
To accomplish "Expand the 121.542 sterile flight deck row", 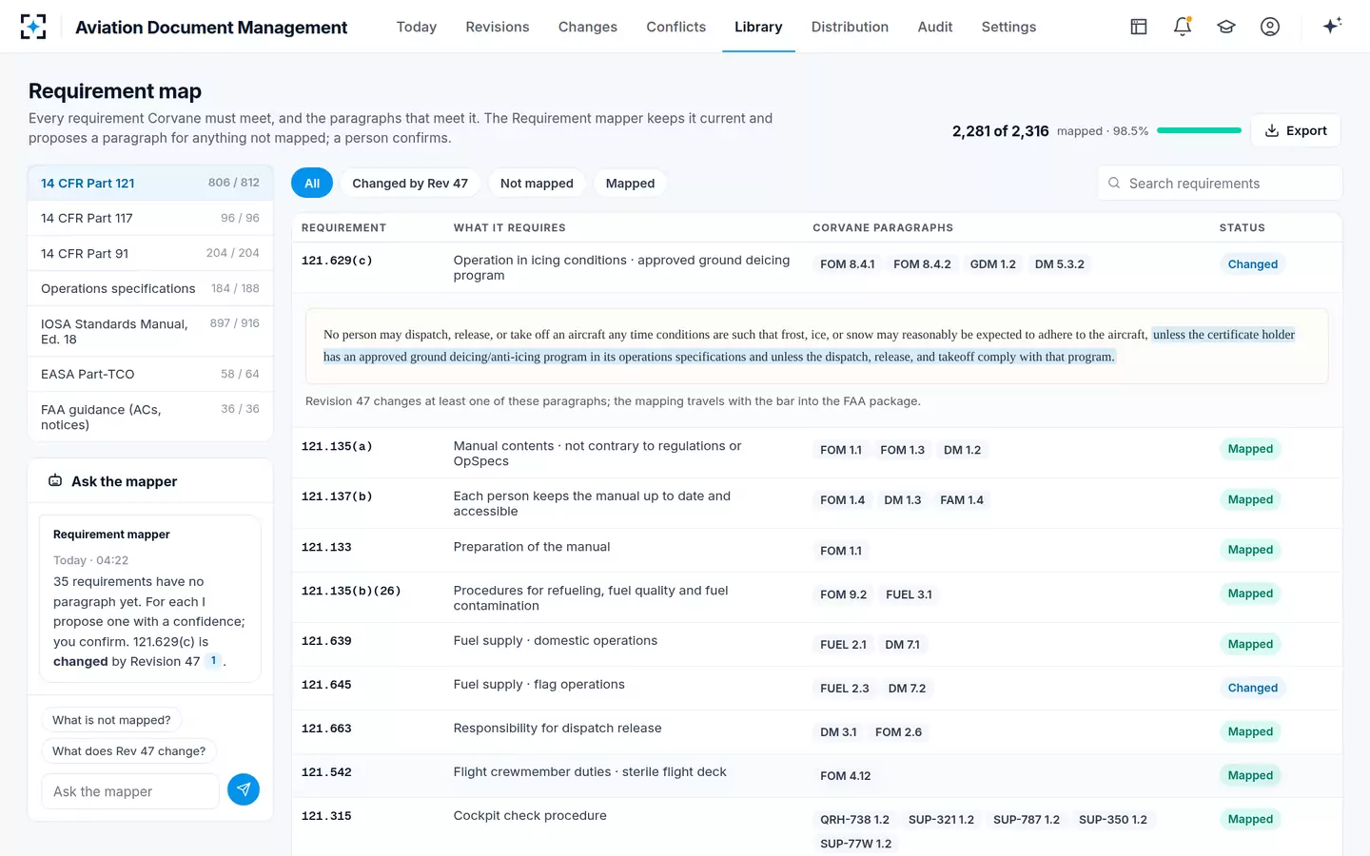I will pos(816,775).
